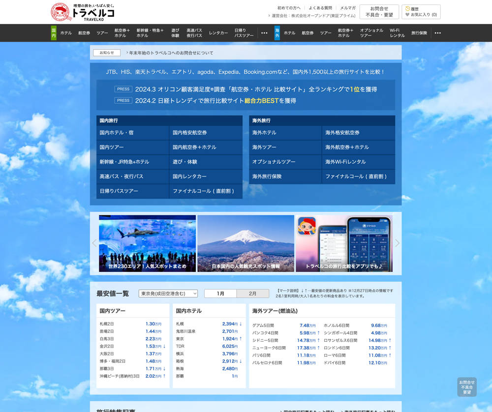Open the Mt. Fuji 日本国内の人気観光スポット情報 banner

point(246,243)
